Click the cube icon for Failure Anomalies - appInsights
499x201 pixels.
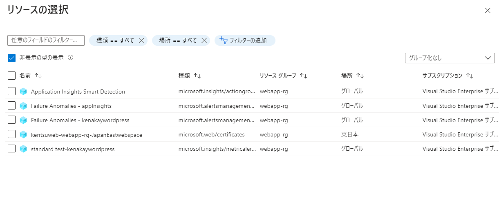click(x=23, y=106)
